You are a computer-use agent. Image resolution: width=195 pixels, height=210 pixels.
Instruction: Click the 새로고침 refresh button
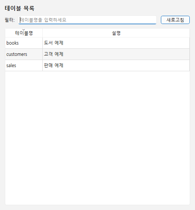click(x=175, y=20)
